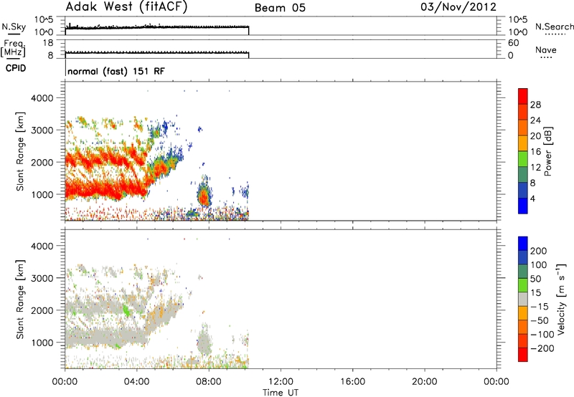Click the '−200' Velocity scale label

click(x=542, y=348)
